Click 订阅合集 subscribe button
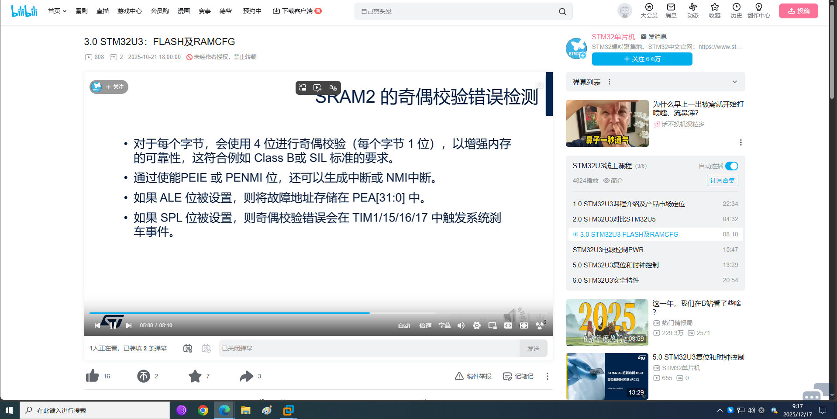The image size is (837, 419). click(x=722, y=180)
